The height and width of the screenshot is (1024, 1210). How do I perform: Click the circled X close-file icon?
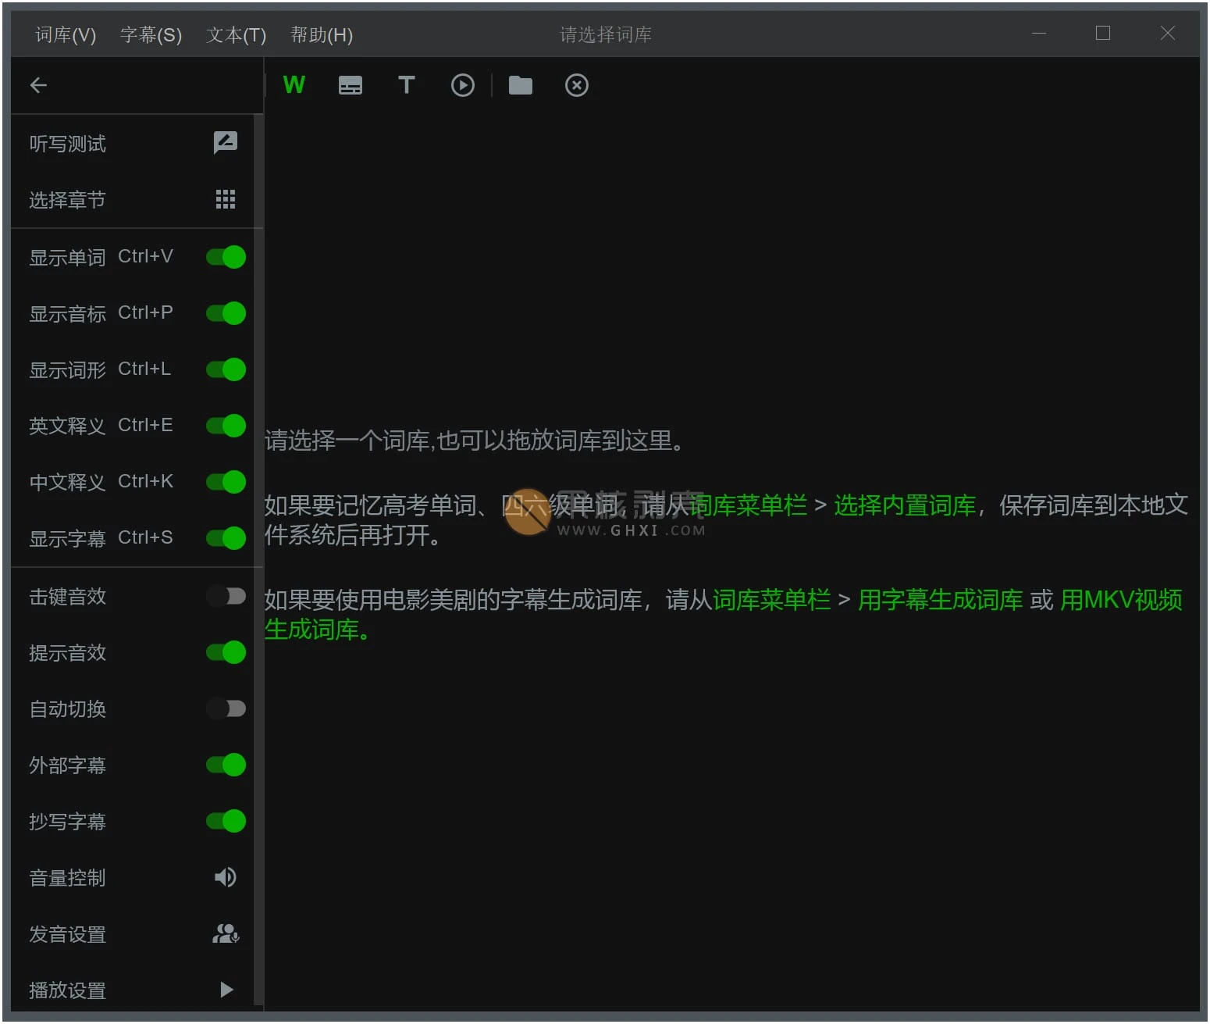point(577,85)
